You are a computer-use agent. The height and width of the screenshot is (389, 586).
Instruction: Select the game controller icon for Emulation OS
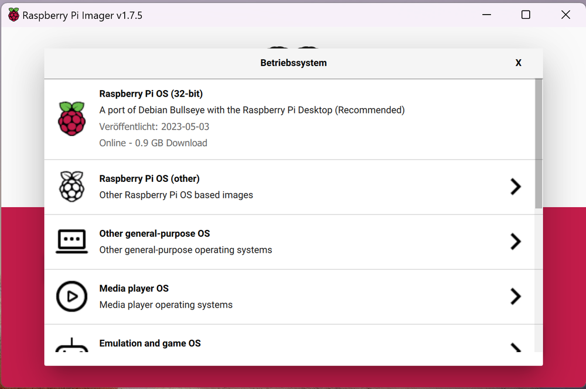pyautogui.click(x=71, y=346)
